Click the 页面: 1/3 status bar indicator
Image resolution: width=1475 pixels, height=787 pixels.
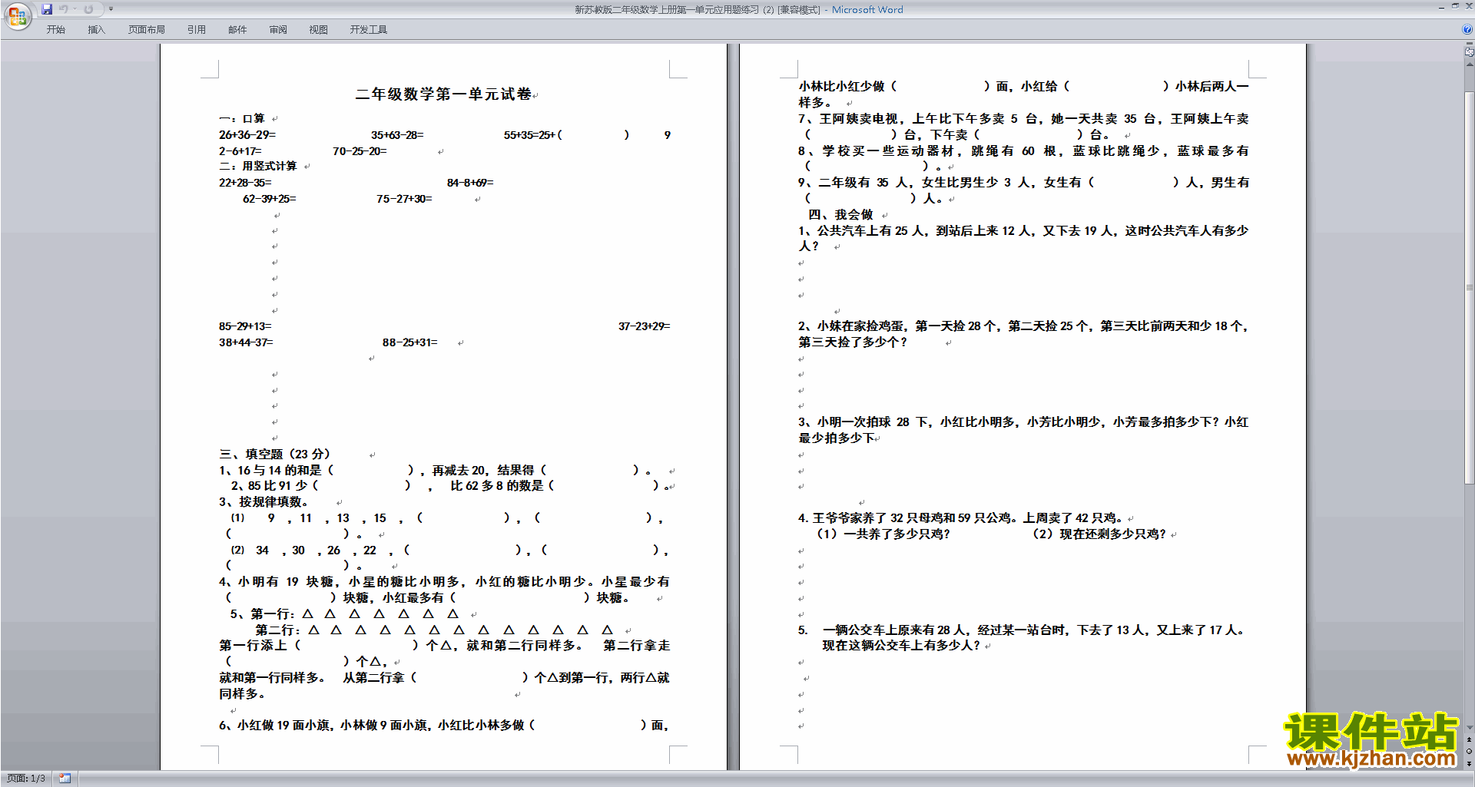(x=26, y=779)
